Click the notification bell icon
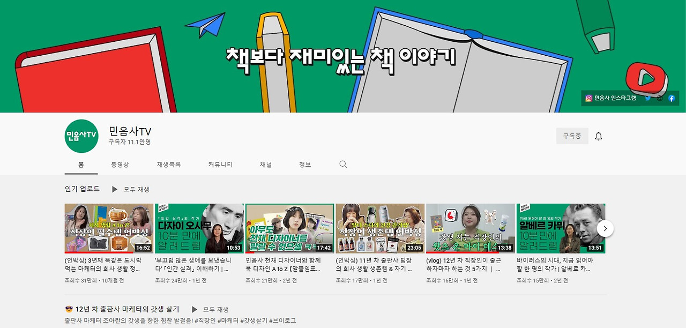The height and width of the screenshot is (328, 686). (599, 136)
